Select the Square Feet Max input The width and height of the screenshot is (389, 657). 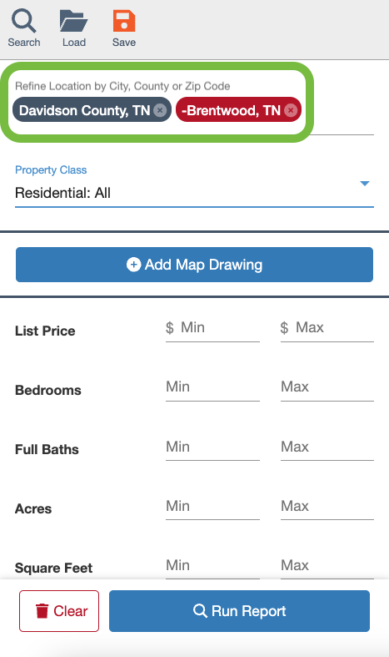pyautogui.click(x=327, y=566)
